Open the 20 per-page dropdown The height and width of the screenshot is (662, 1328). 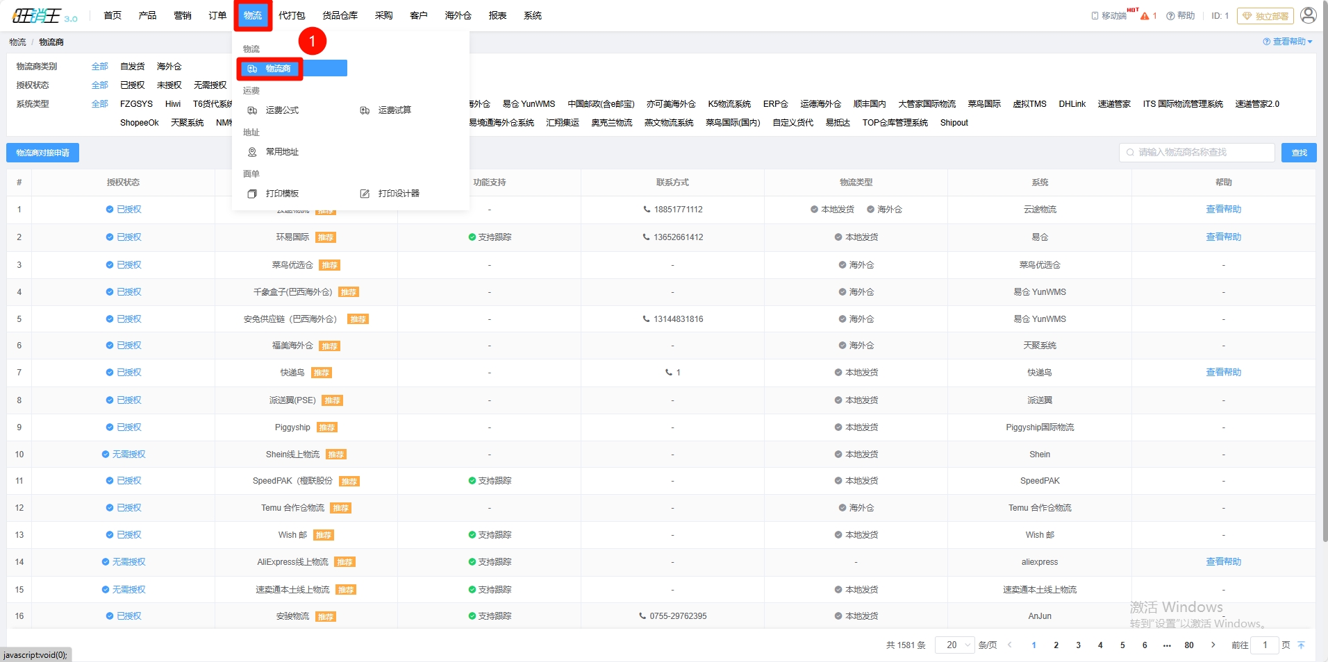coord(956,645)
